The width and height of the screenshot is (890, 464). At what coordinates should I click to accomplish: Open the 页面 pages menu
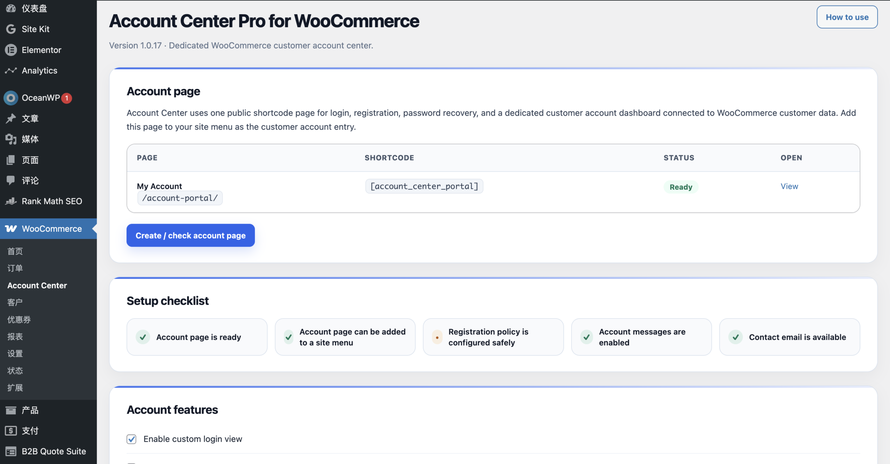[x=48, y=160]
